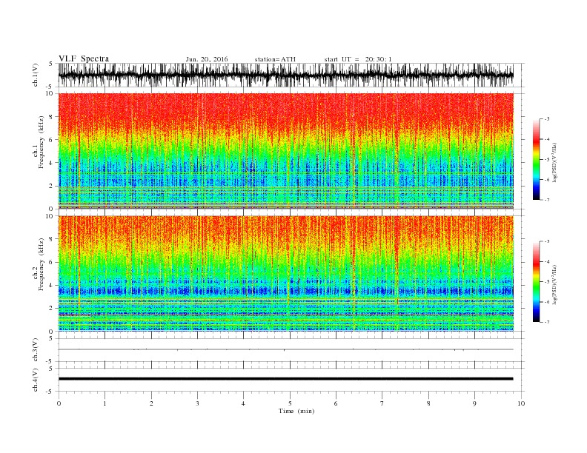Click the ch.2 spectrogram "4" kHz tick label
Image resolution: width=587 pixels, height=453 pixels.
[x=52, y=285]
